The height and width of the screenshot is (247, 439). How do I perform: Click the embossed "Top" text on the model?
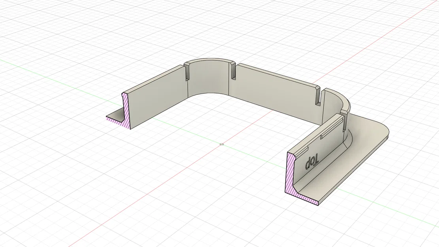[312, 162]
